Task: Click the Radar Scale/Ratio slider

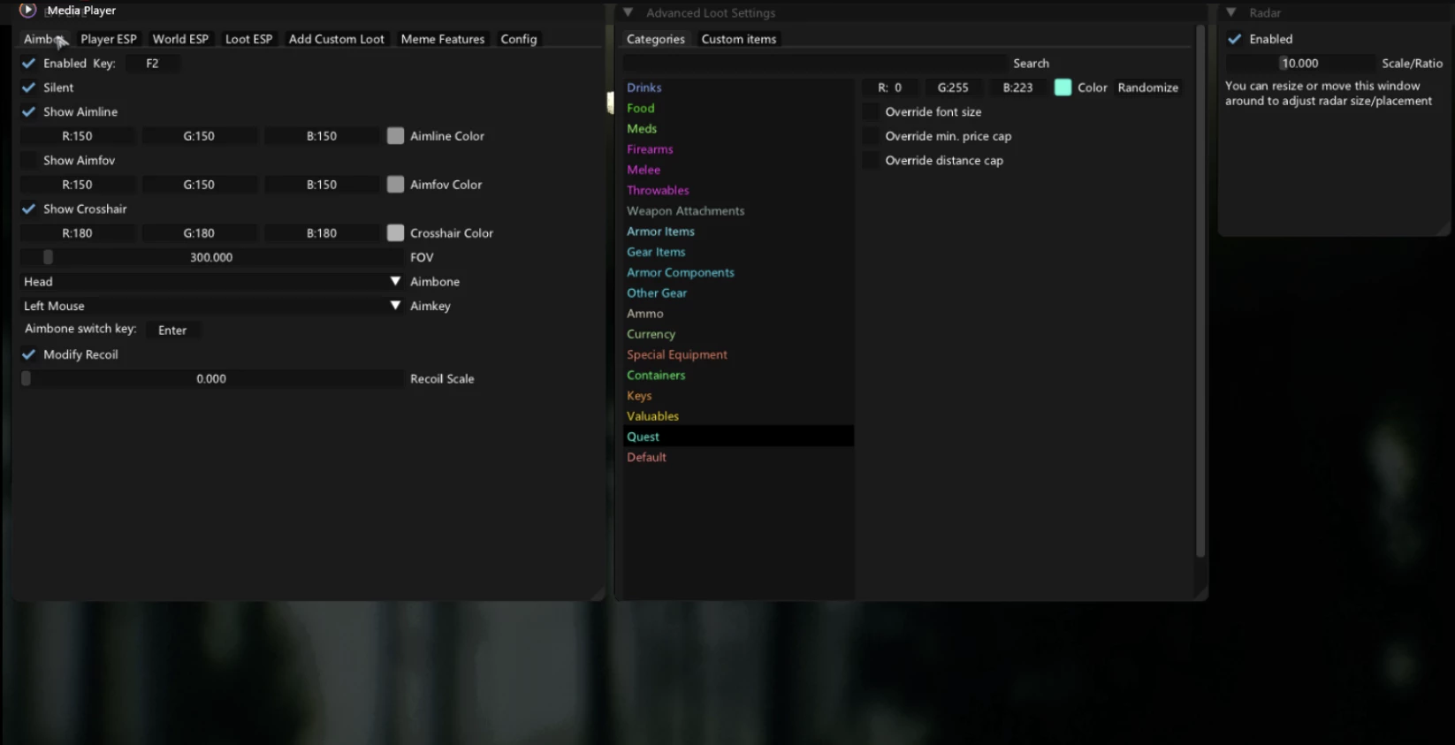Action: [x=1299, y=64]
